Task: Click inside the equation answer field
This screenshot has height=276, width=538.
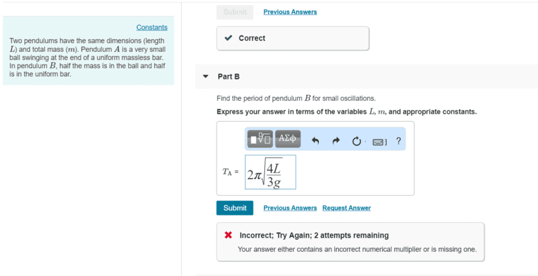Action: click(270, 172)
